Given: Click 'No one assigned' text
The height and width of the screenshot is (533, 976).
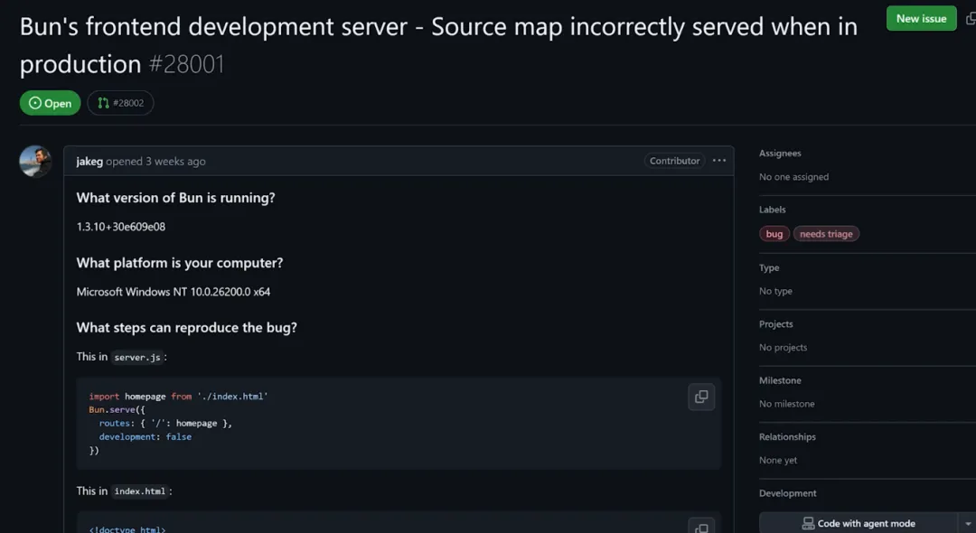Looking at the screenshot, I should (793, 177).
